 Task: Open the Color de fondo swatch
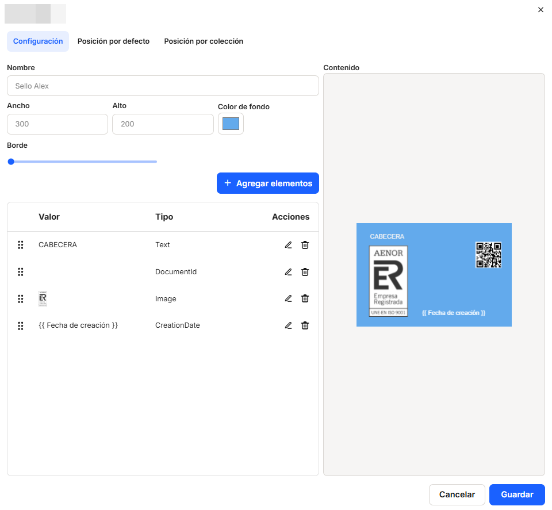click(231, 124)
